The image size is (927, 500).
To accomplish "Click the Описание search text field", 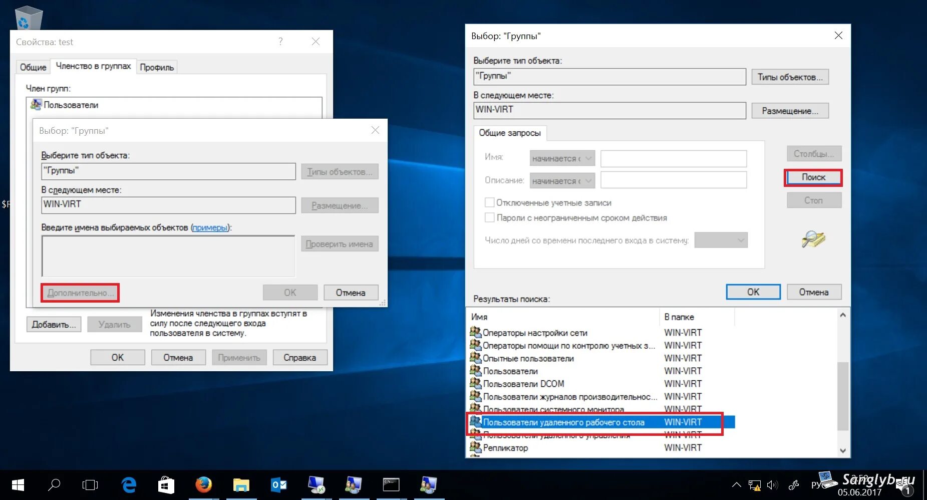I will [x=674, y=180].
